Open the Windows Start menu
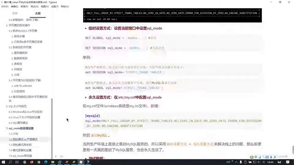Screen dimensions: 294x165 [3, 162]
